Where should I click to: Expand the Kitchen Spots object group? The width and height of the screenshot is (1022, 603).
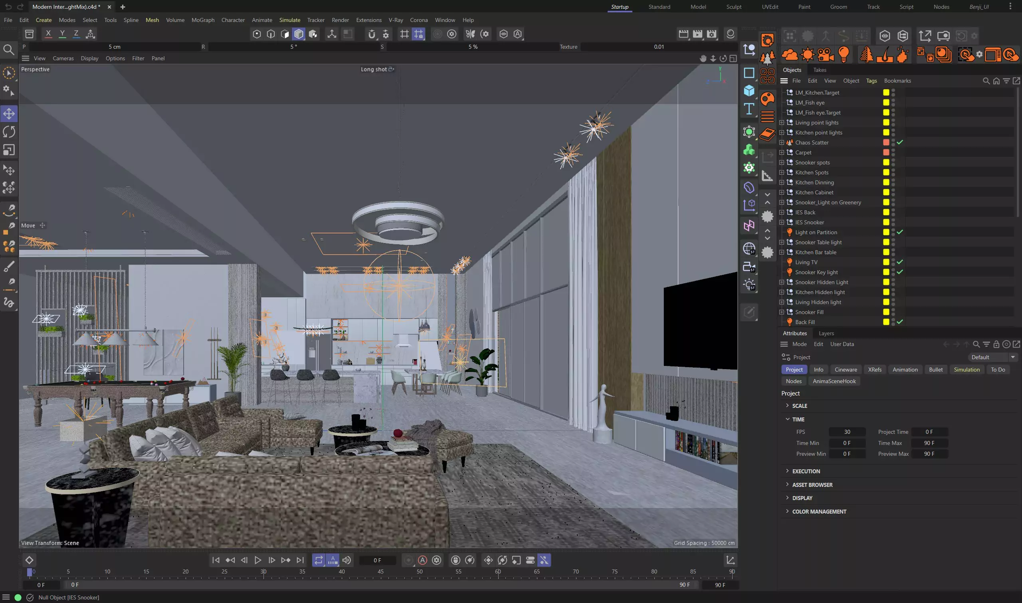click(781, 172)
